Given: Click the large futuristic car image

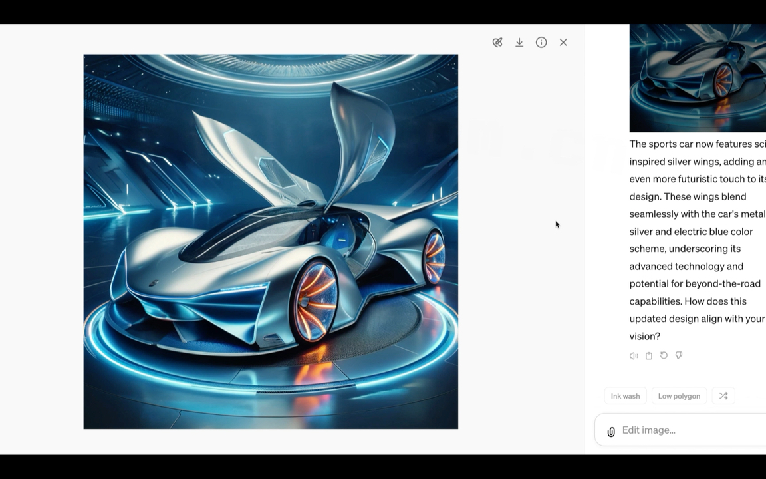Looking at the screenshot, I should pos(271,241).
